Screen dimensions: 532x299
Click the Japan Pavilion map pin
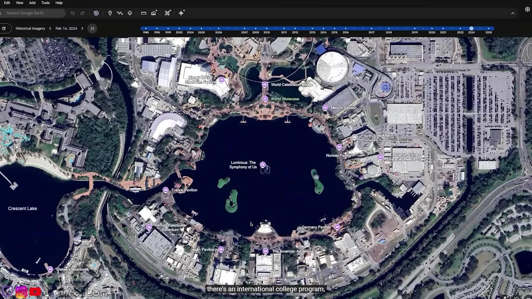[221, 250]
